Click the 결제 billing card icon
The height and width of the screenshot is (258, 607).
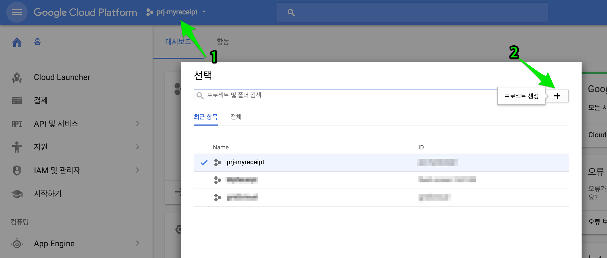17,101
